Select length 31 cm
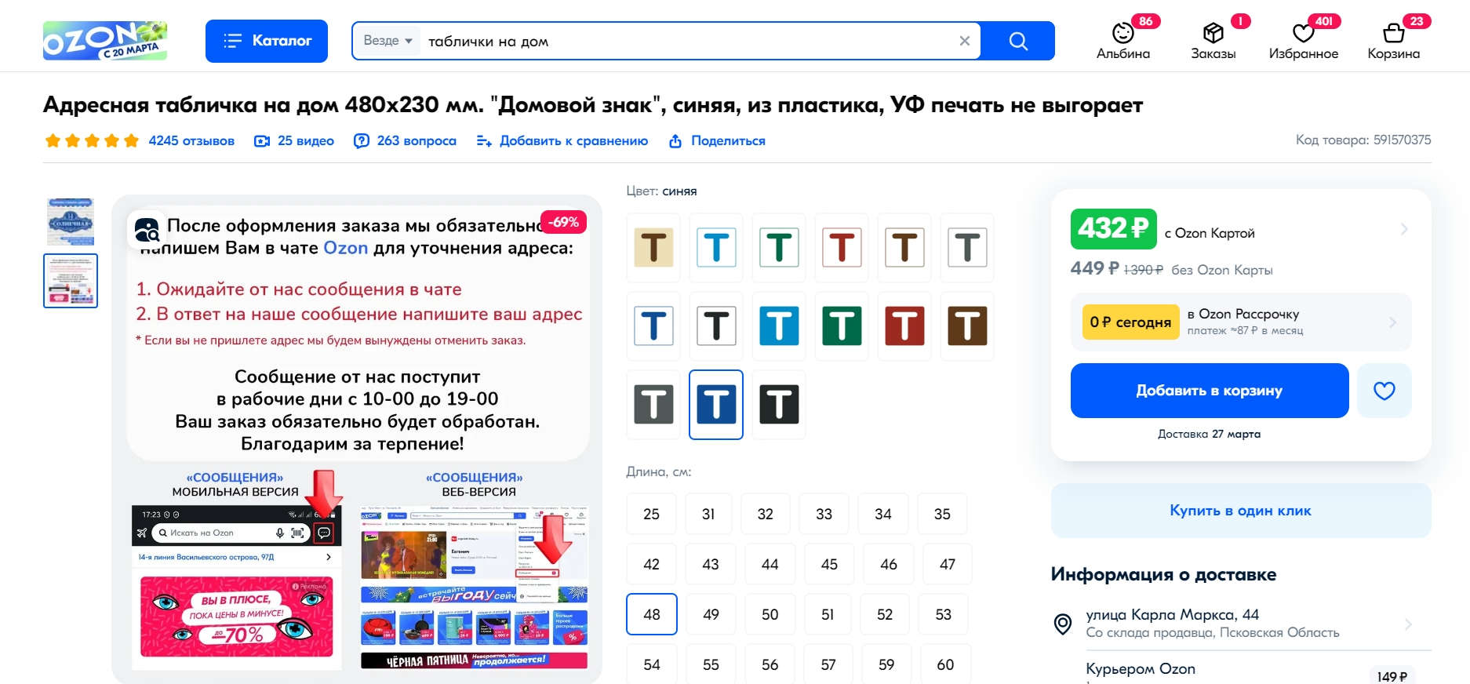1470x684 pixels. (708, 514)
